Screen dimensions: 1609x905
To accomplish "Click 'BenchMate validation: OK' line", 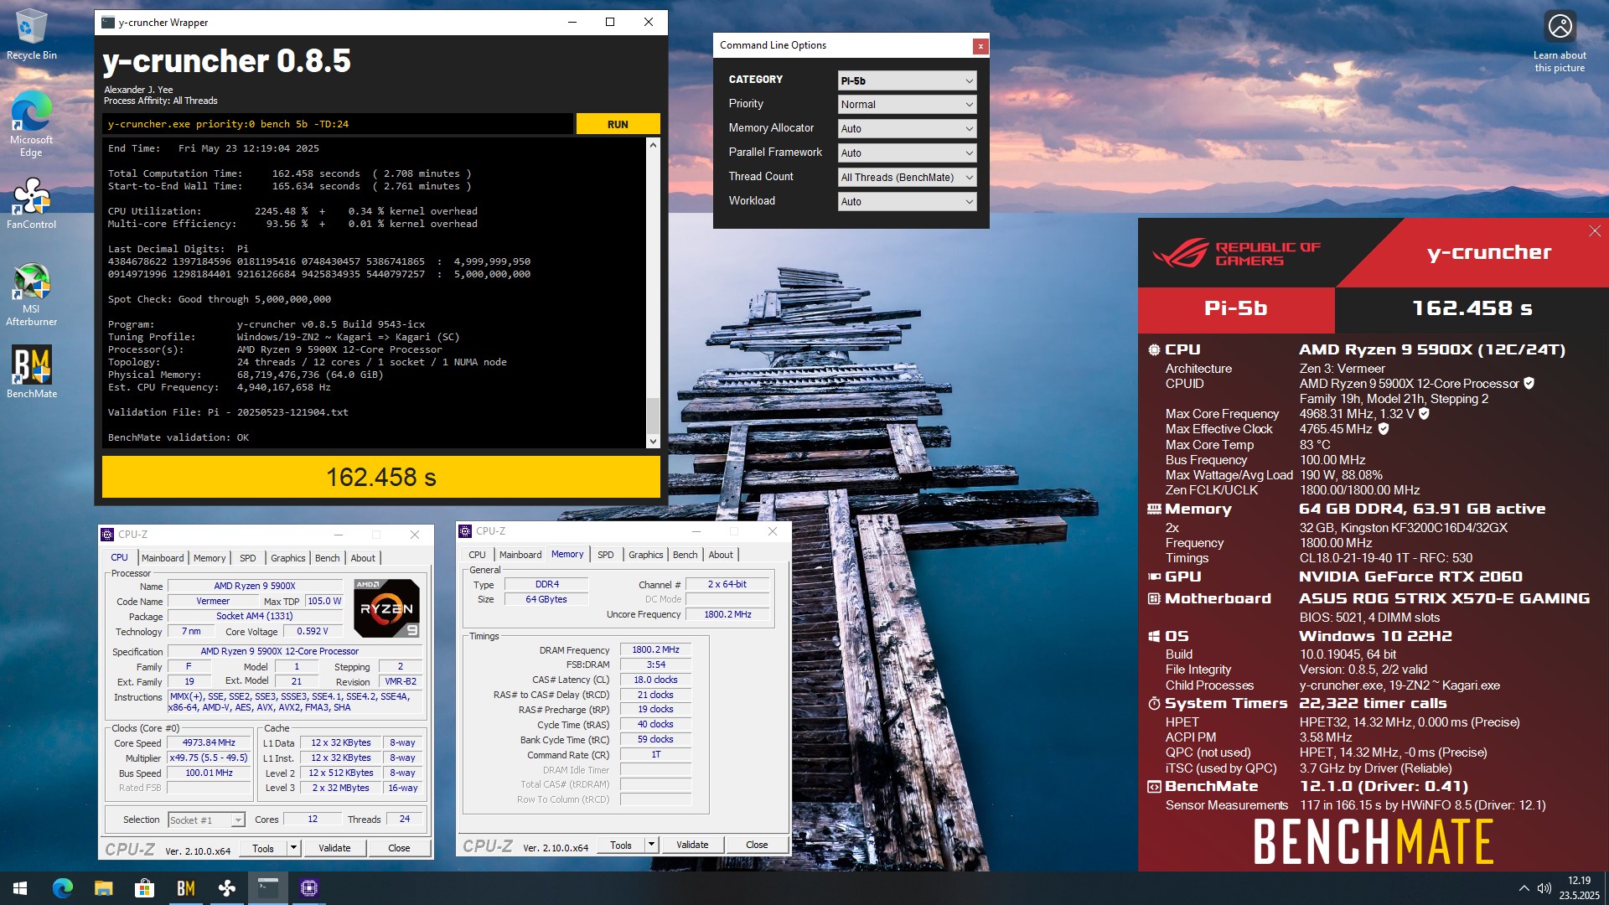I will coord(178,437).
